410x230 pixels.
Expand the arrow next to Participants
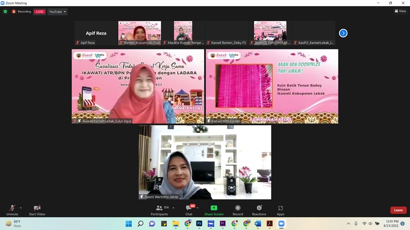pos(173,208)
